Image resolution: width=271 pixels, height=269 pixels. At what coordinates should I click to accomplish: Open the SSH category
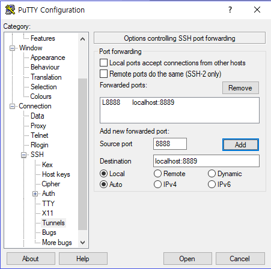click(x=37, y=155)
